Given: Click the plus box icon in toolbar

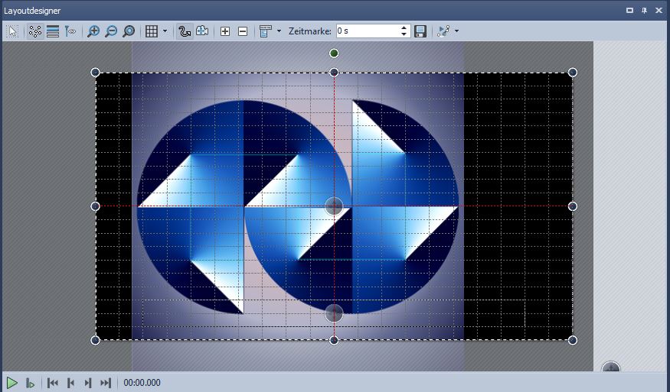Looking at the screenshot, I should (x=225, y=31).
